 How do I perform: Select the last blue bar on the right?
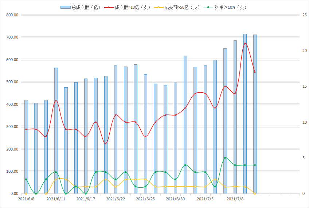point(255,114)
